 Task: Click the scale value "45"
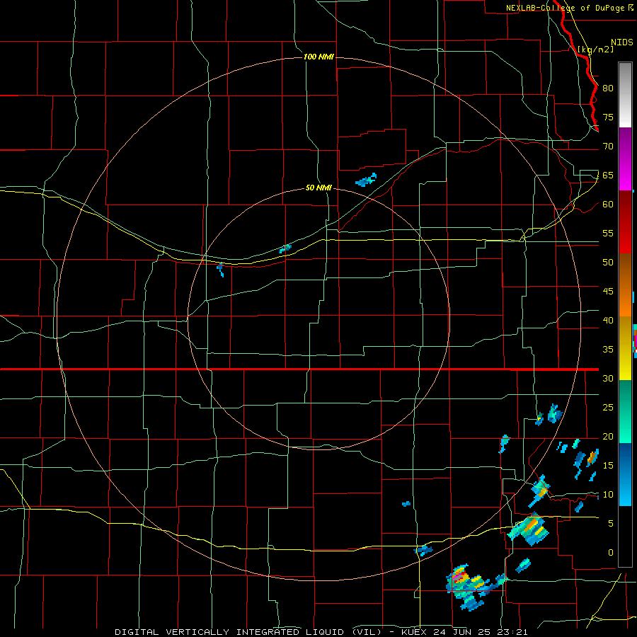coord(608,292)
